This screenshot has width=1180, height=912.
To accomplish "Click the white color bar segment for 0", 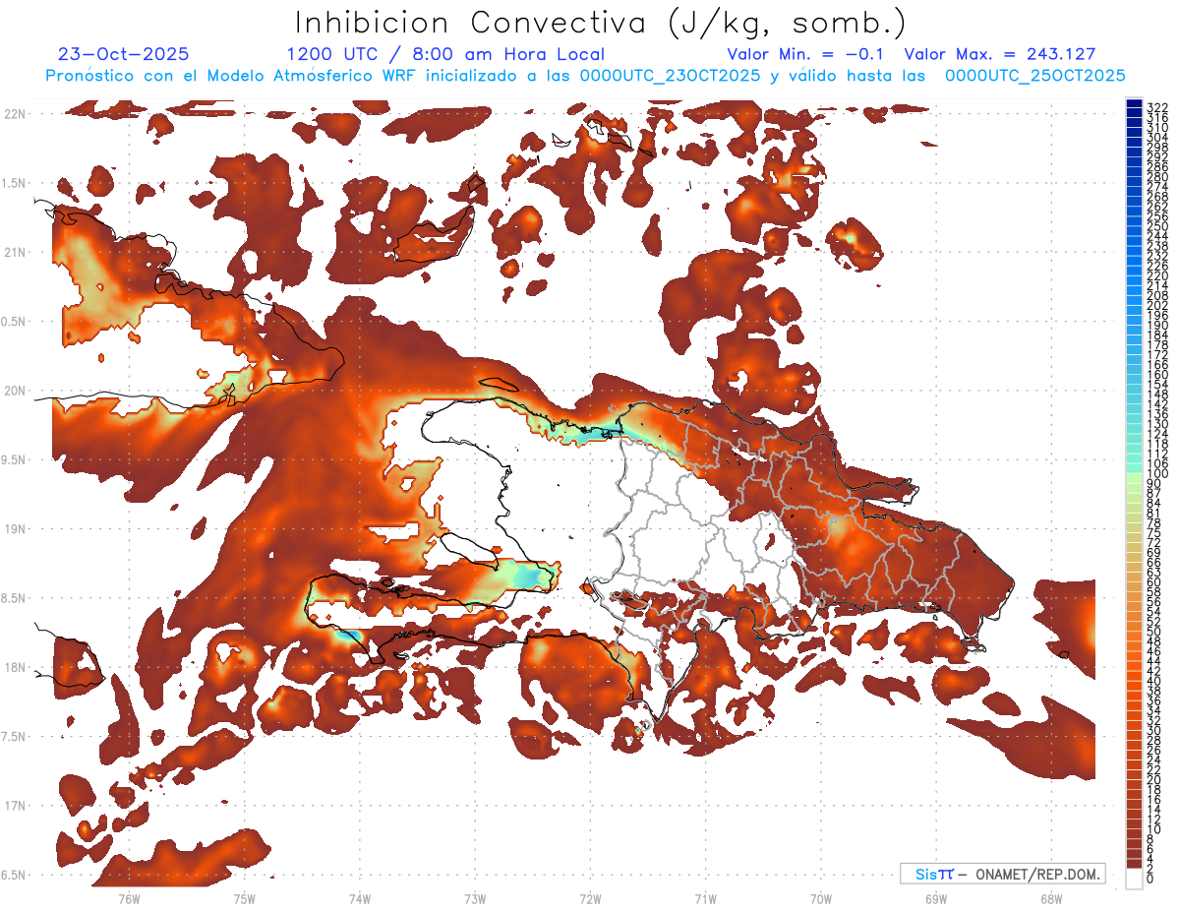I will (1135, 880).
